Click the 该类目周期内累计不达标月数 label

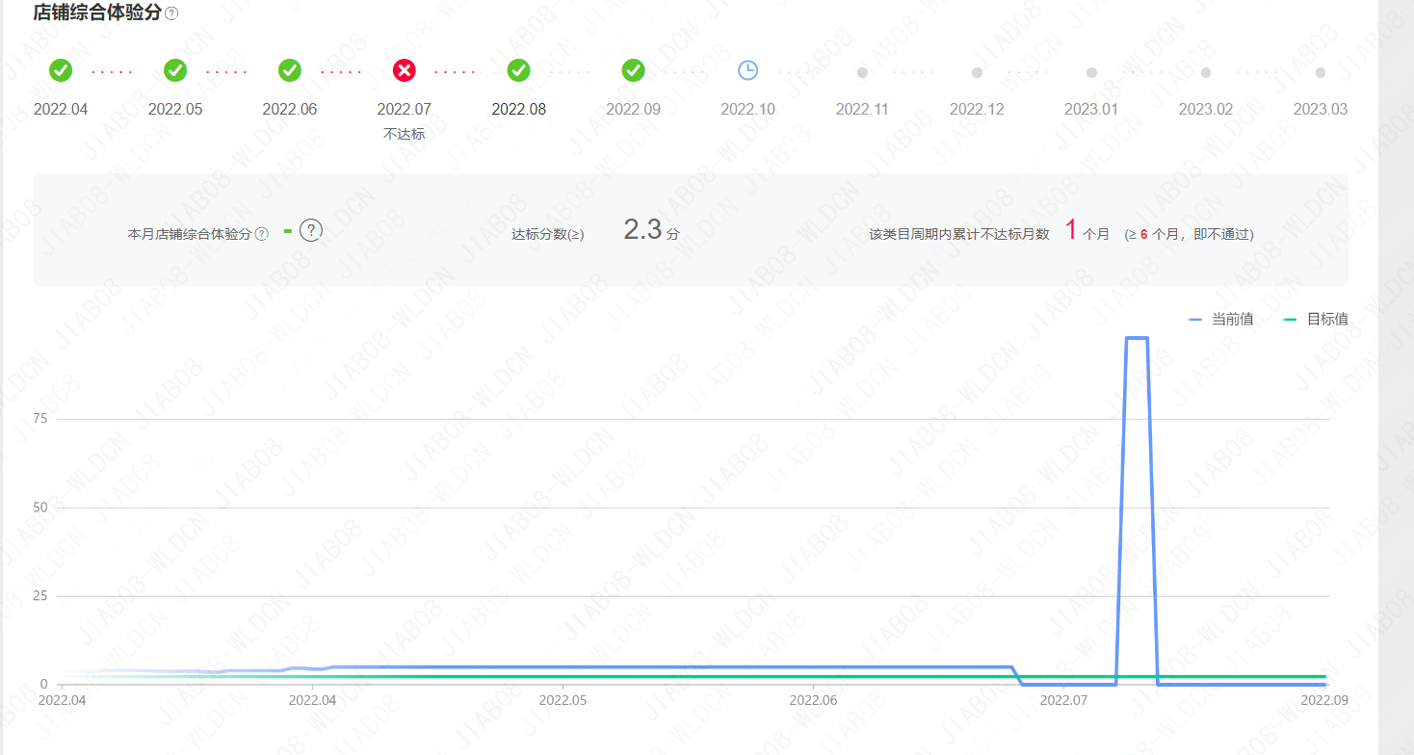959,234
